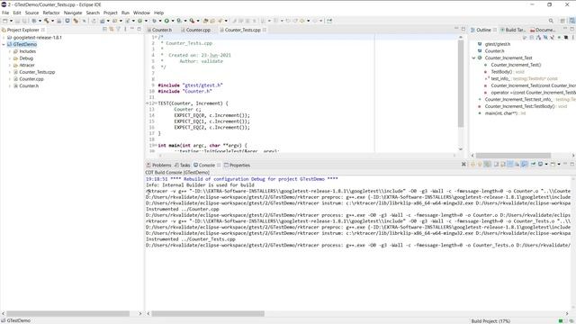The image size is (576, 324).
Task: Collapse Counter_Increment_Test in Outline
Action: [x=473, y=58]
